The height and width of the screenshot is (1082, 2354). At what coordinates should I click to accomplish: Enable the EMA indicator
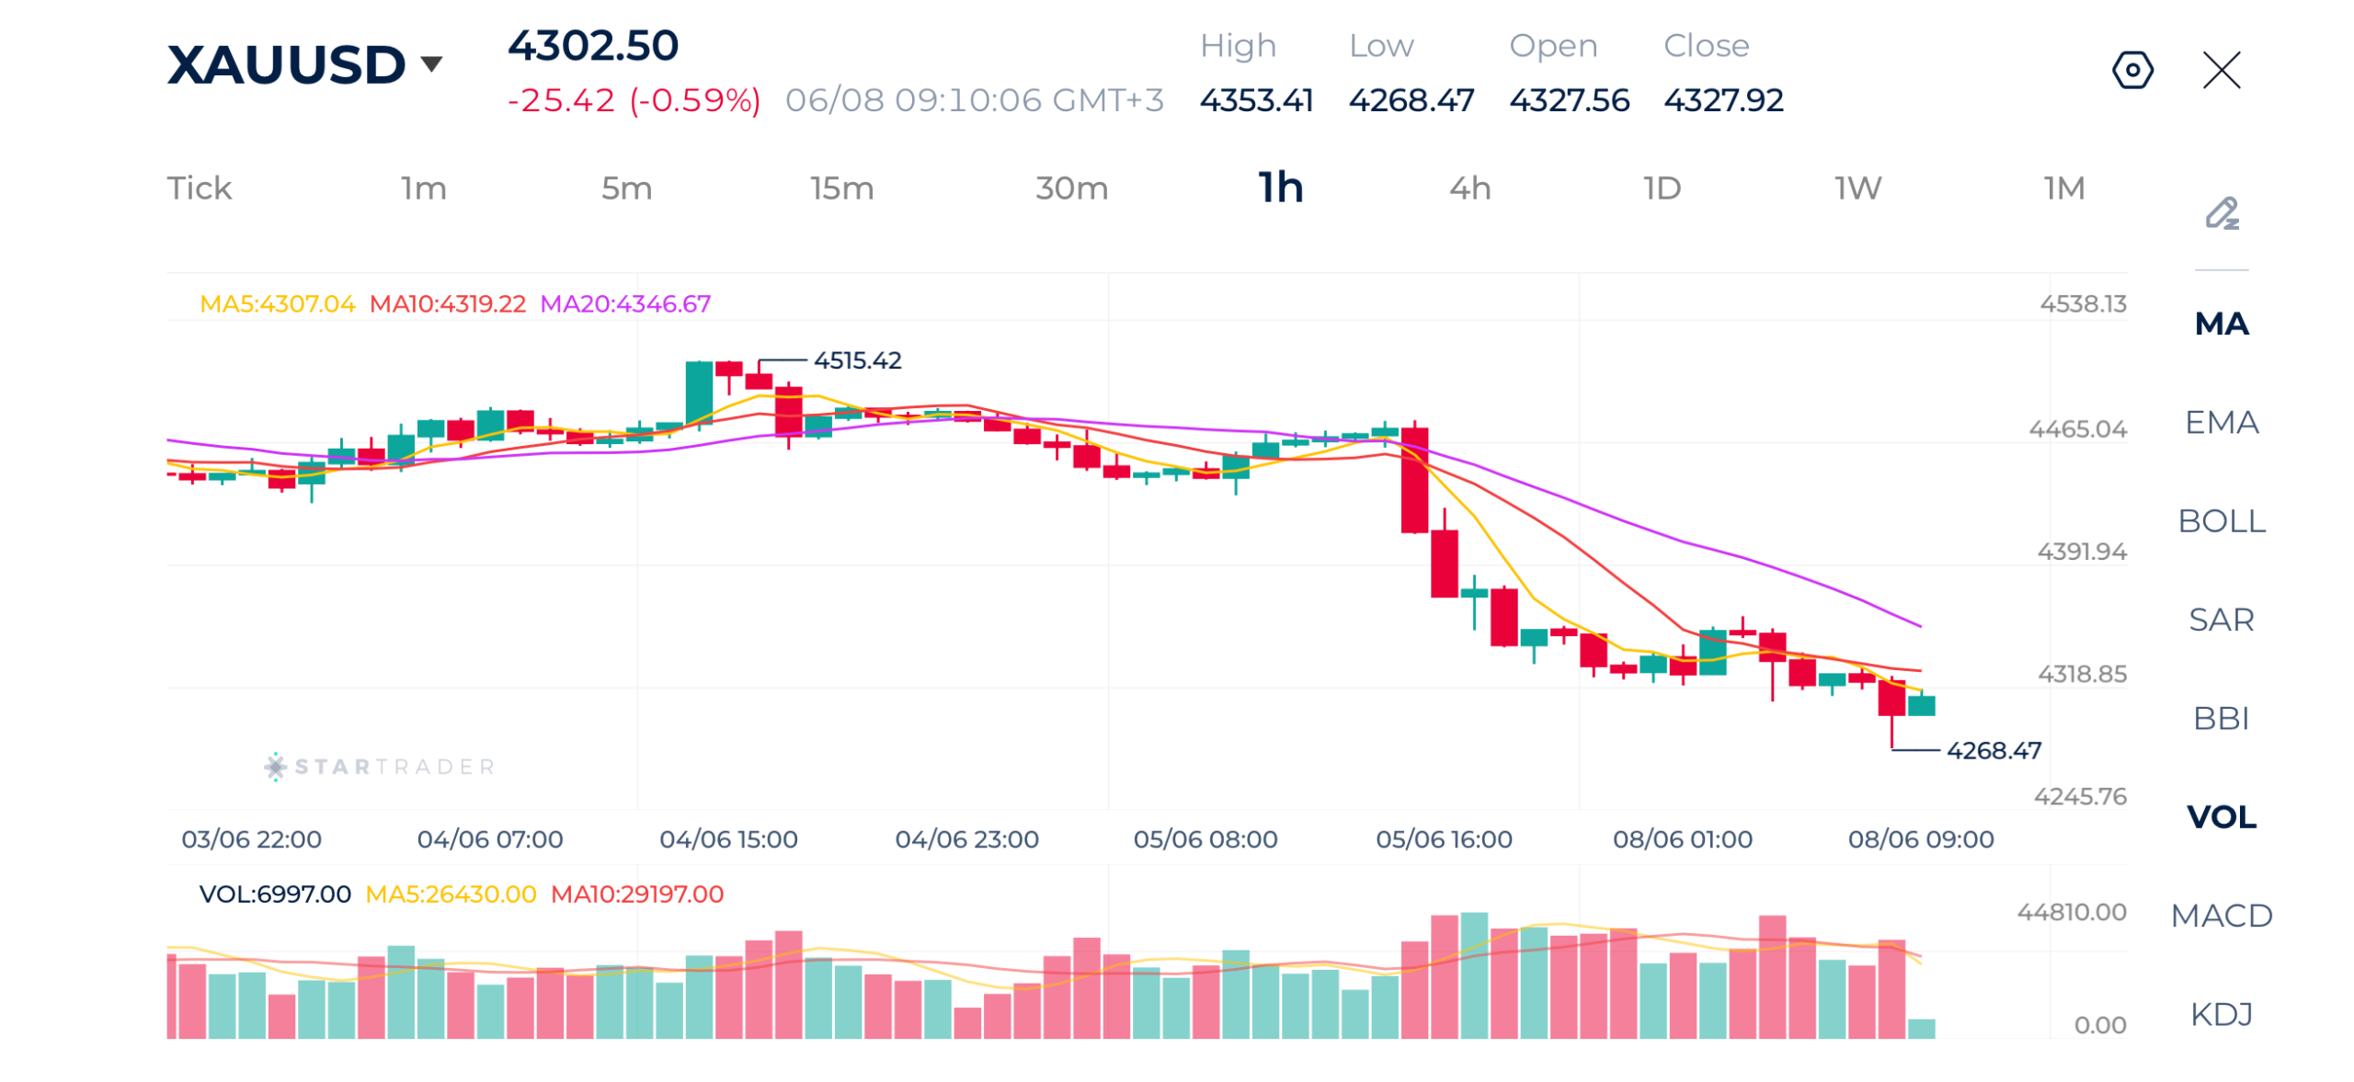coord(2221,421)
